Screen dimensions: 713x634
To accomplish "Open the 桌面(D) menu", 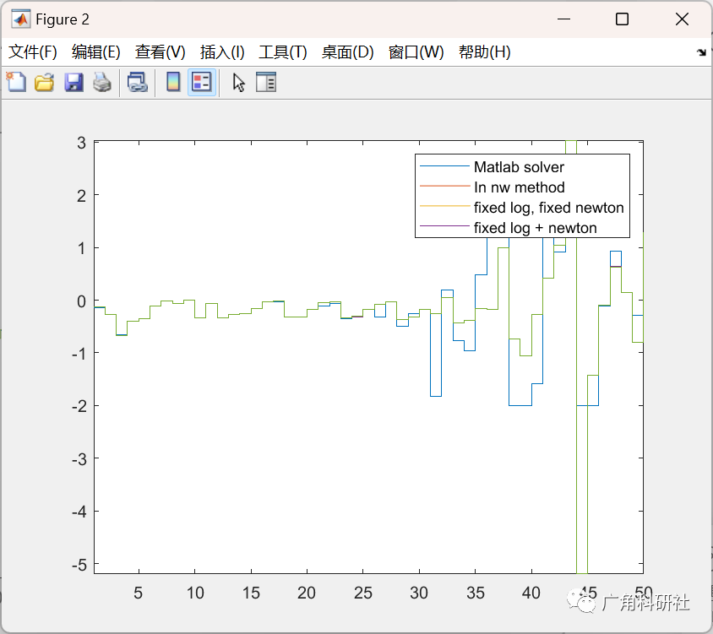I will pyautogui.click(x=348, y=51).
